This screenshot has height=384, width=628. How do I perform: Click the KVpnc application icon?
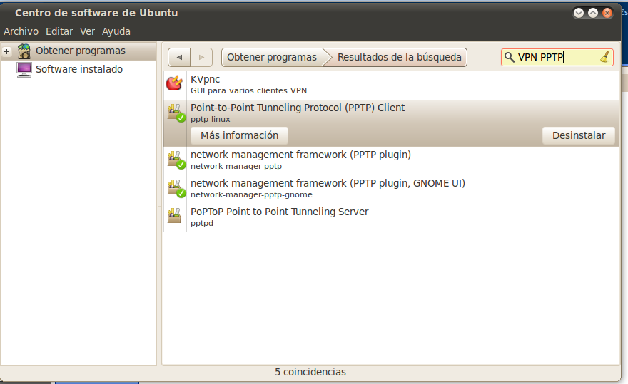point(175,83)
